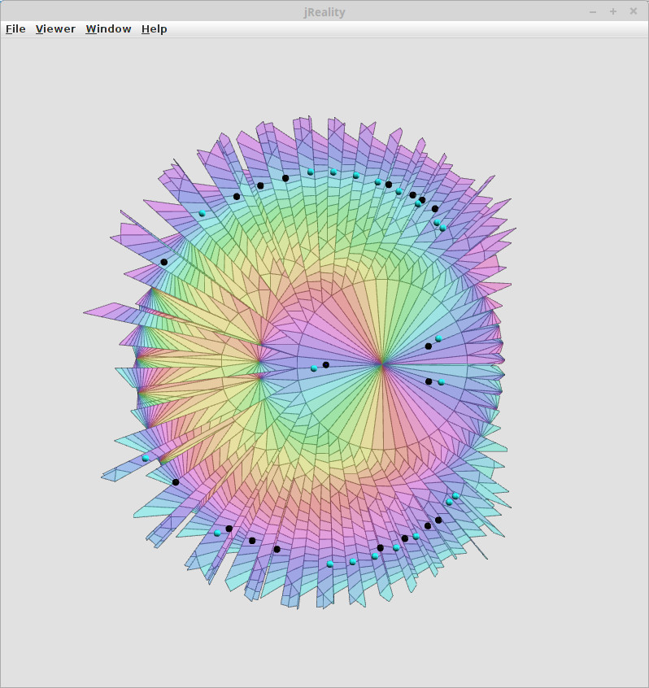Click the central vertex where rainbow fans converge
Image resolution: width=649 pixels, height=688 pixels.
[381, 364]
